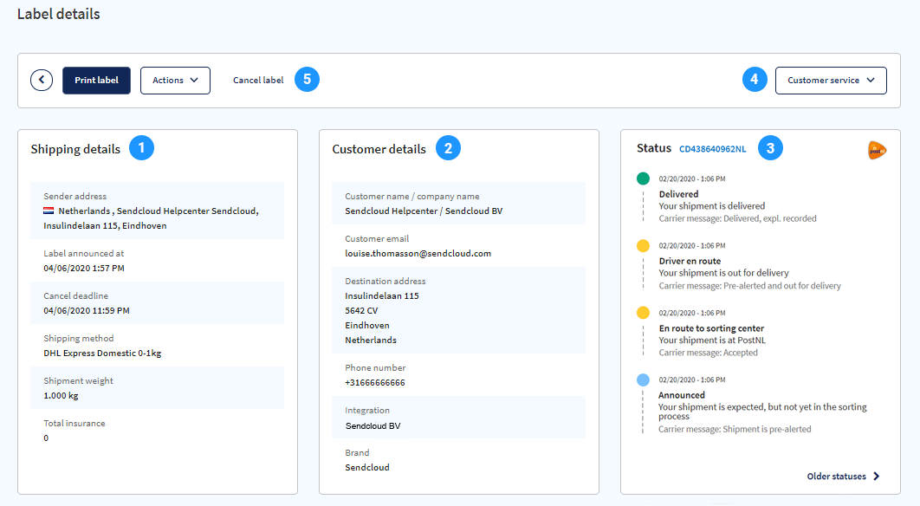This screenshot has width=920, height=506.
Task: Click Brand value Sendcloud
Action: 367,468
